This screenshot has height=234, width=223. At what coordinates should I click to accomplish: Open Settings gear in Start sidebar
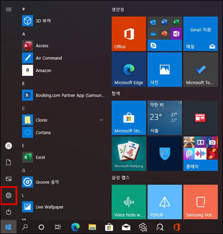tap(8, 195)
